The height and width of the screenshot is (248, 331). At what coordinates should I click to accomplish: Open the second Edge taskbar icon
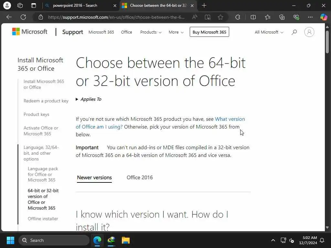point(112,240)
